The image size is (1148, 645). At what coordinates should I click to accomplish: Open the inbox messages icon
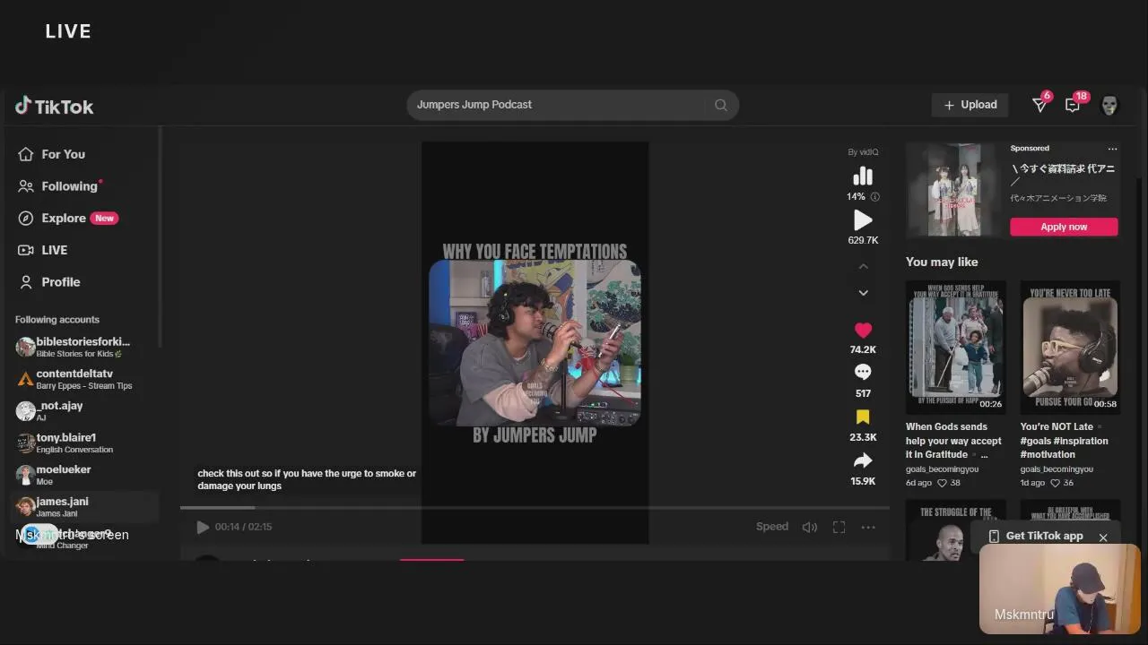point(1073,105)
